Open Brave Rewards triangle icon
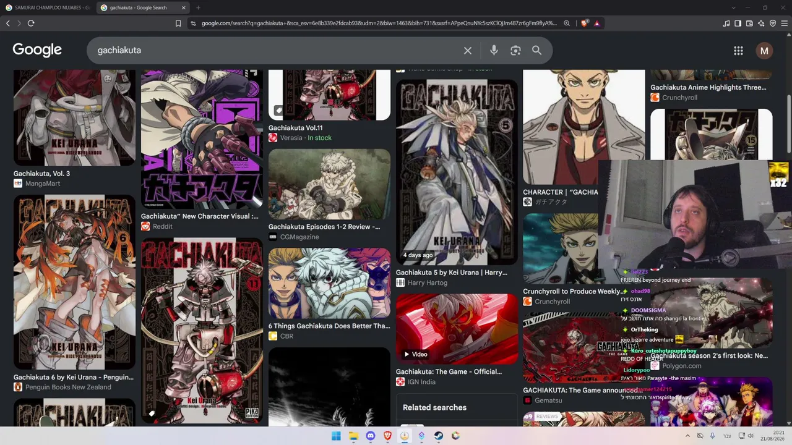This screenshot has width=792, height=445. (596, 23)
